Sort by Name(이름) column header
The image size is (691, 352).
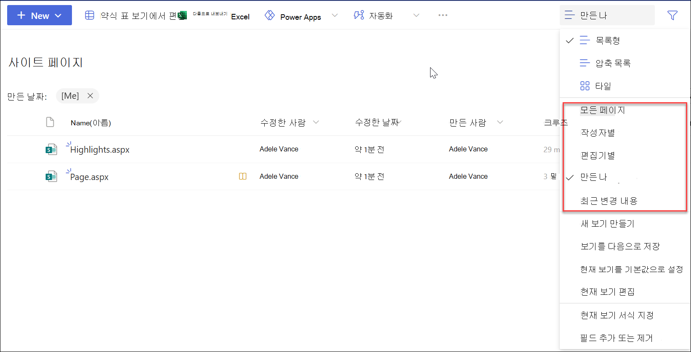point(91,123)
